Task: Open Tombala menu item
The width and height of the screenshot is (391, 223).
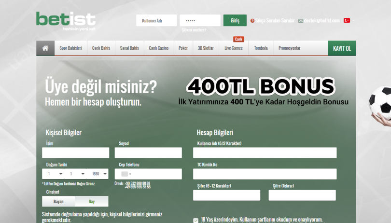Action: pyautogui.click(x=261, y=48)
